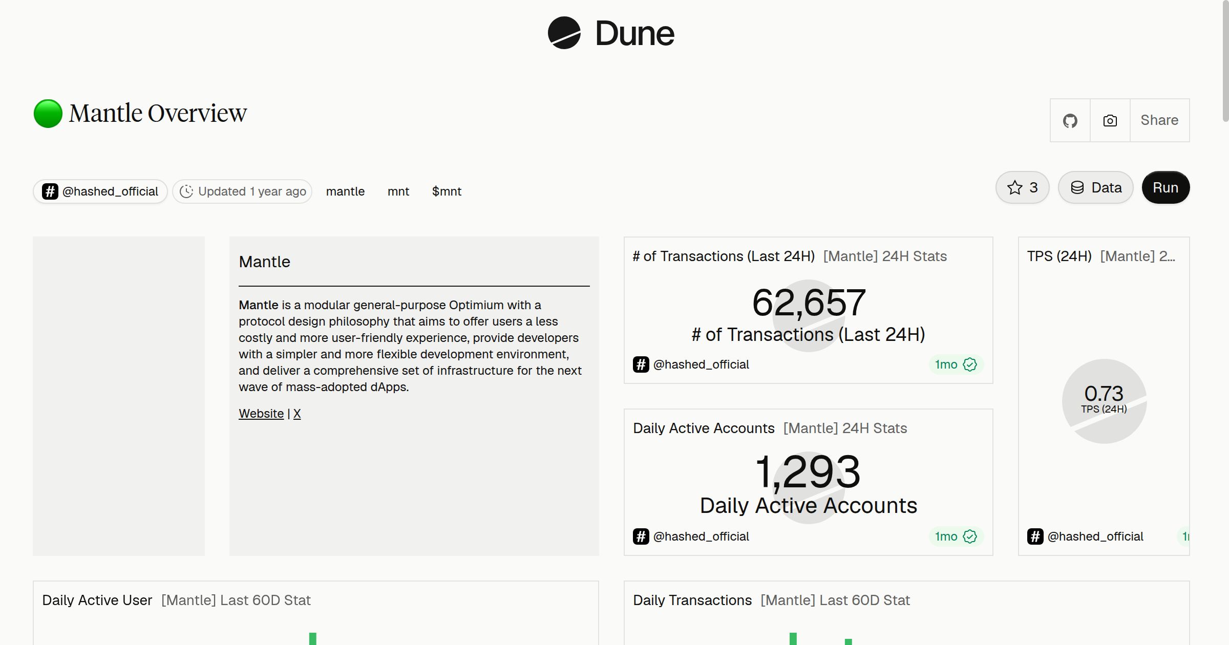Click the 0.73 TPS value
Screen dimensions: 1229x645
tap(1104, 394)
